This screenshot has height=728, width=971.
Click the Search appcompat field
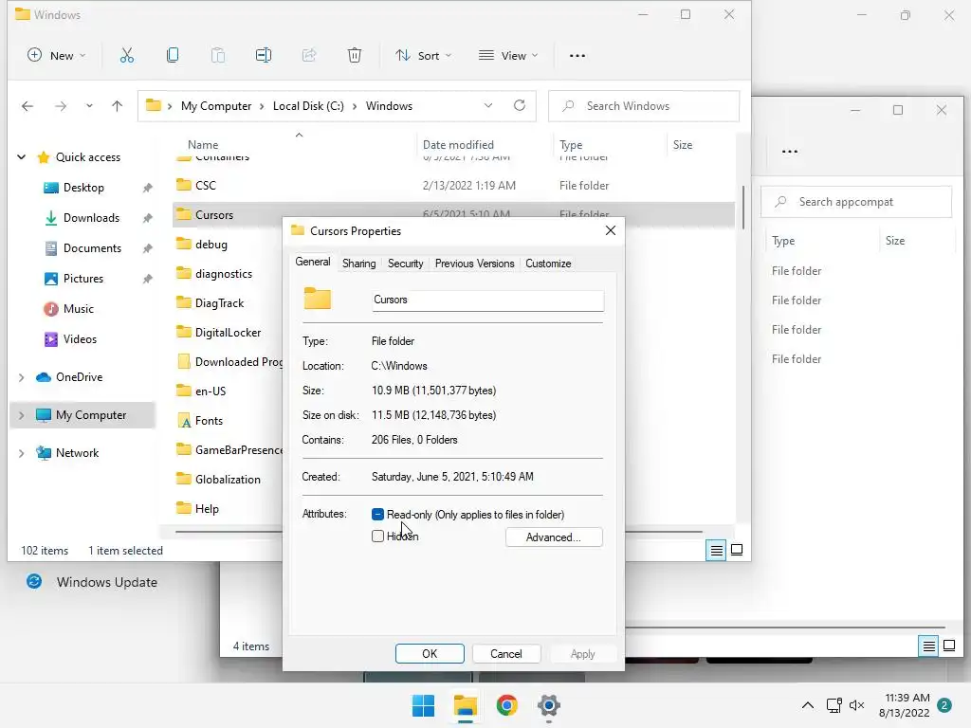pyautogui.click(x=856, y=202)
